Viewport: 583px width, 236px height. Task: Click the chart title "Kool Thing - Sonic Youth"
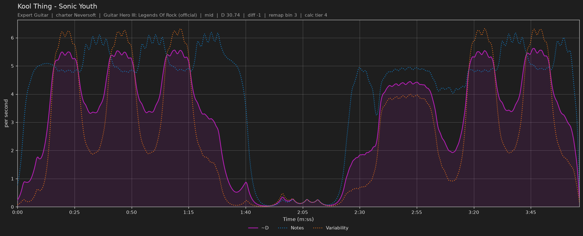point(57,6)
